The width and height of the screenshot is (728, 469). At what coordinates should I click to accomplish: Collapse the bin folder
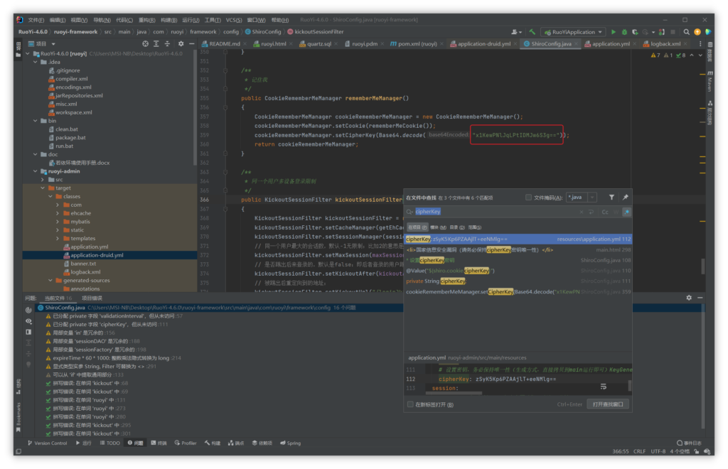(x=36, y=121)
